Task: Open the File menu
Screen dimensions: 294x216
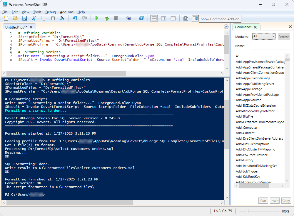Action: [5, 12]
